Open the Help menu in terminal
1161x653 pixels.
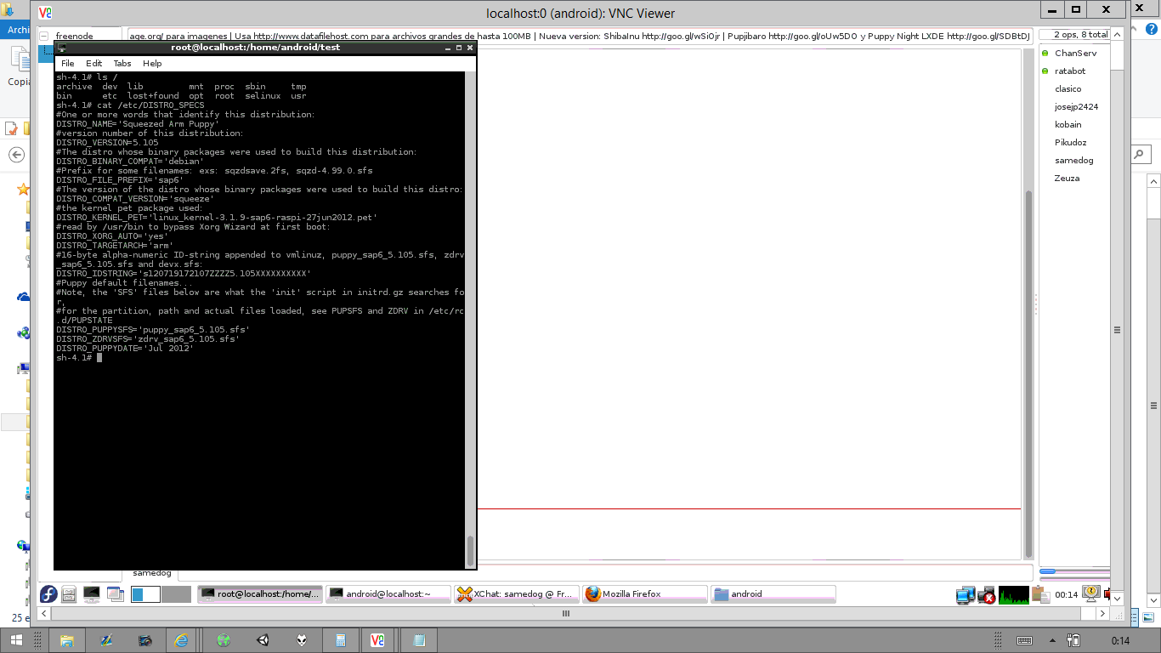[152, 64]
